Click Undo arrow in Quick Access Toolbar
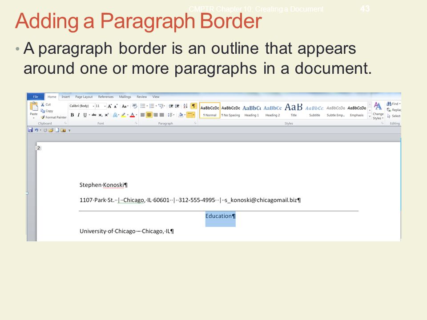The image size is (427, 320). [x=36, y=130]
